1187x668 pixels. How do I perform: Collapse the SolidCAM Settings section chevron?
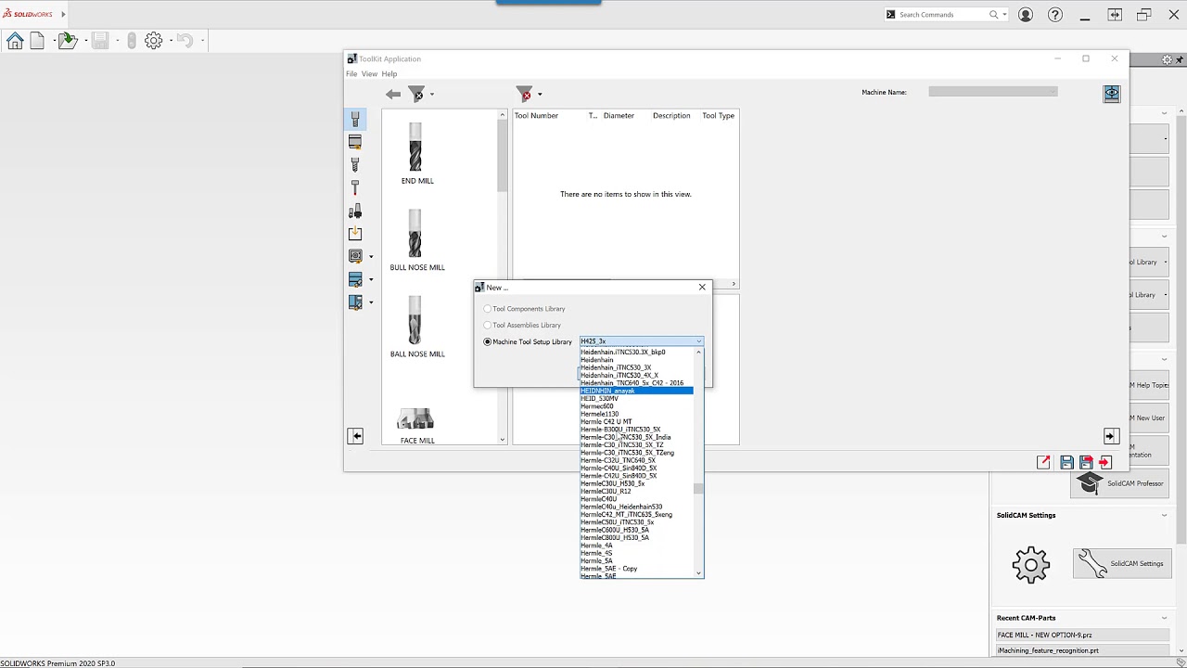[x=1165, y=515]
